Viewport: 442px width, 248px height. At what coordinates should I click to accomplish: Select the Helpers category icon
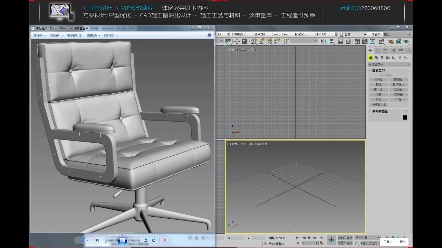(x=393, y=58)
